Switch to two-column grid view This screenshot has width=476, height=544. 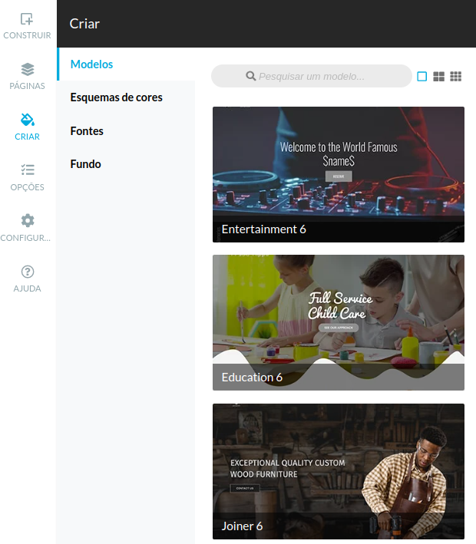click(439, 77)
